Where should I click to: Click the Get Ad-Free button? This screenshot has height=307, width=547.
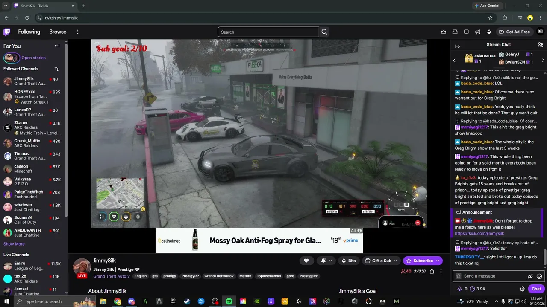pos(514,32)
